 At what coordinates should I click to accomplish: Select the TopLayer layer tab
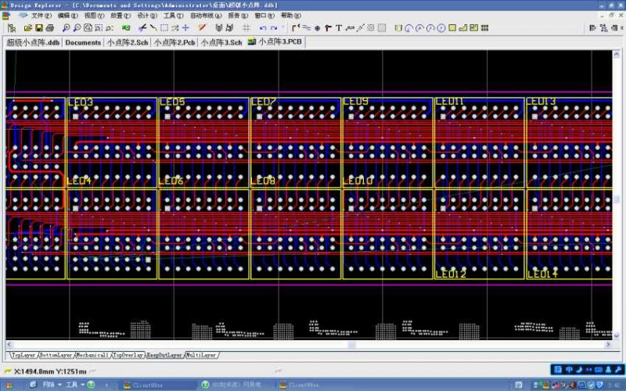click(23, 355)
